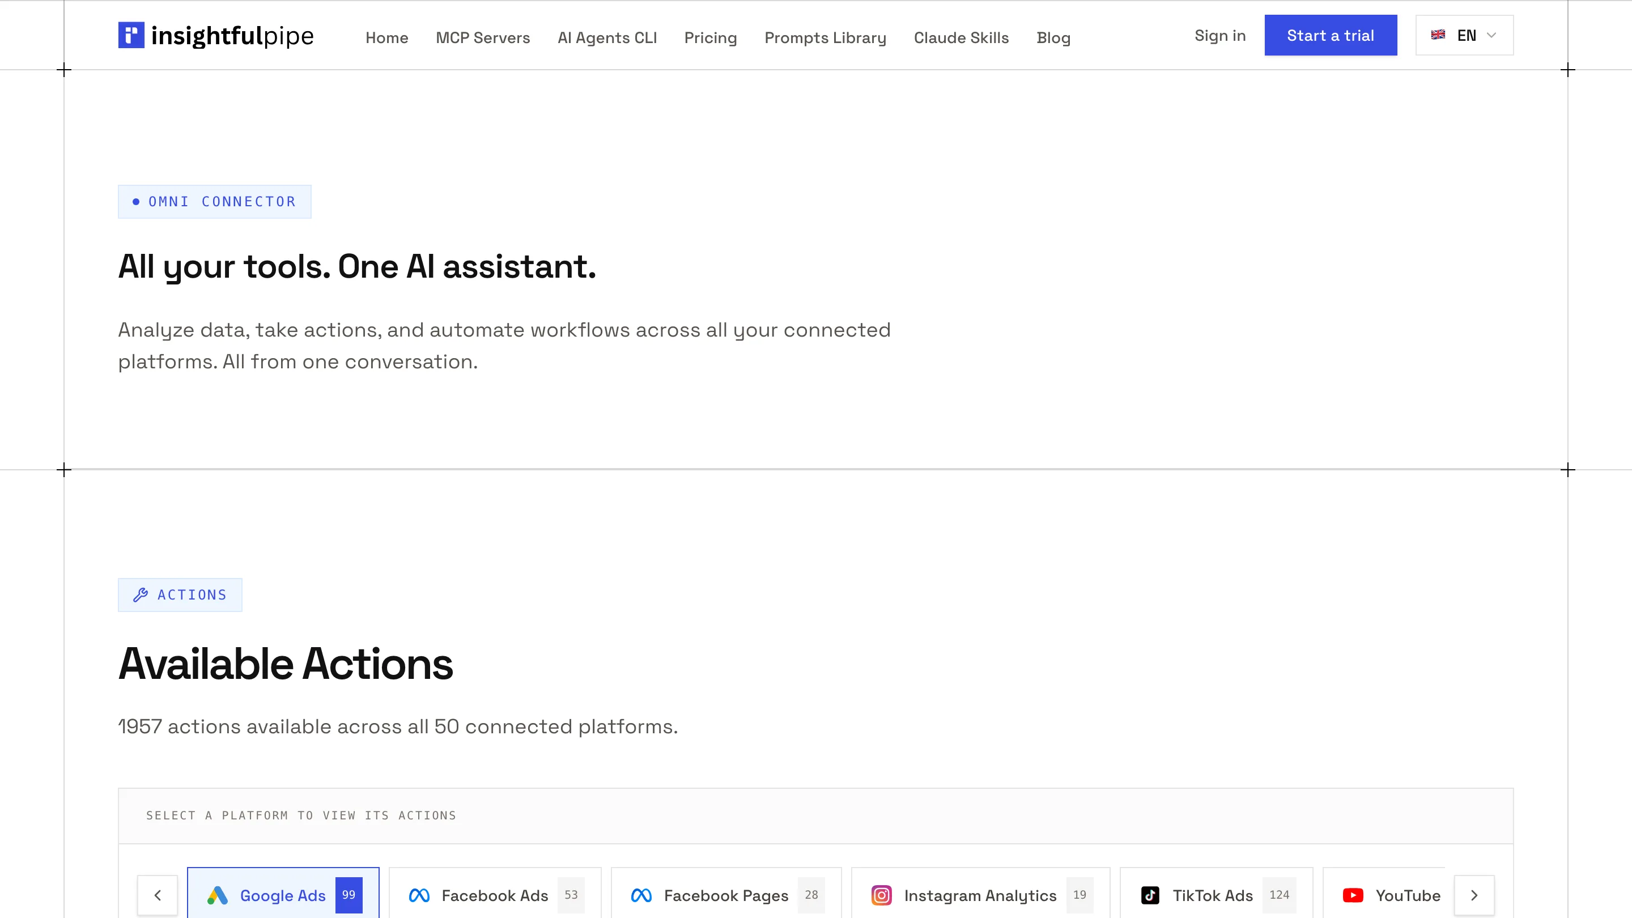Image resolution: width=1632 pixels, height=918 pixels.
Task: Click the 19 count on Instagram Analytics
Action: tap(1079, 895)
